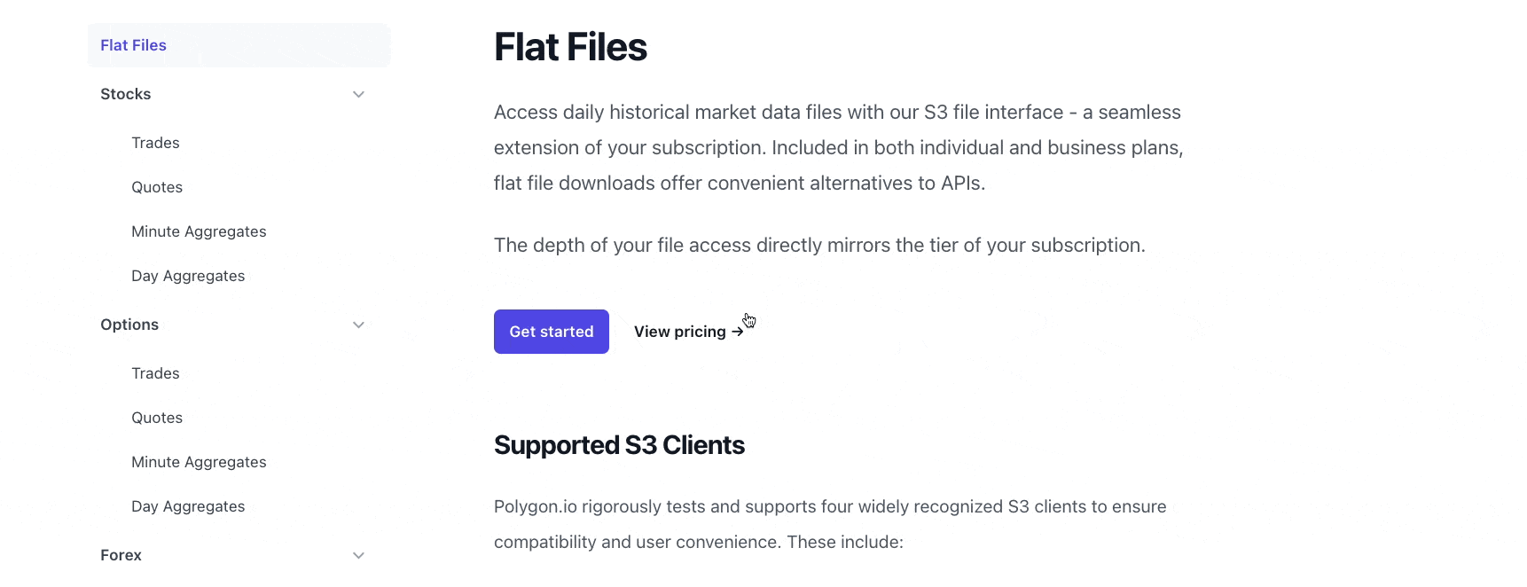Follow the View pricing link

[679, 332]
